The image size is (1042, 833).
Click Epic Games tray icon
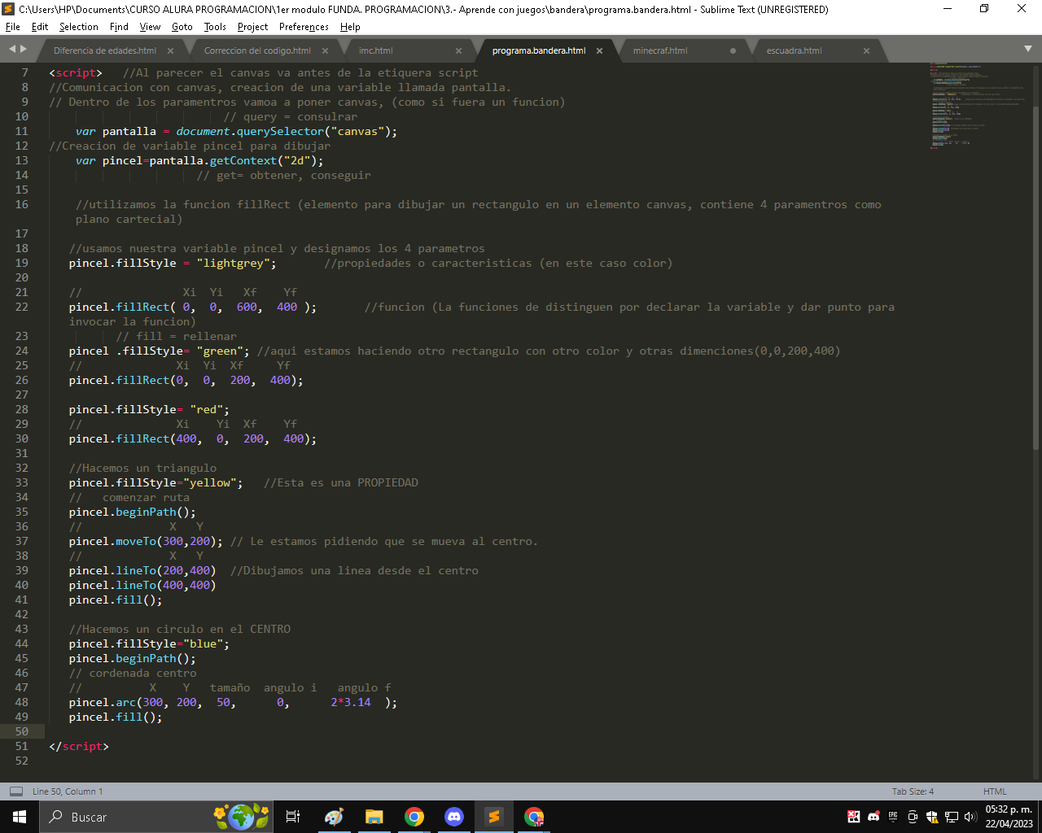[x=893, y=817]
